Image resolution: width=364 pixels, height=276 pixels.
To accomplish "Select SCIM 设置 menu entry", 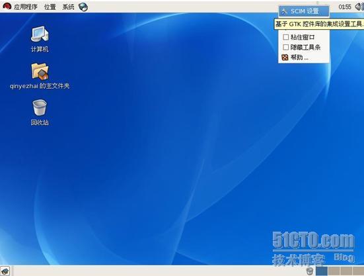I will [304, 11].
